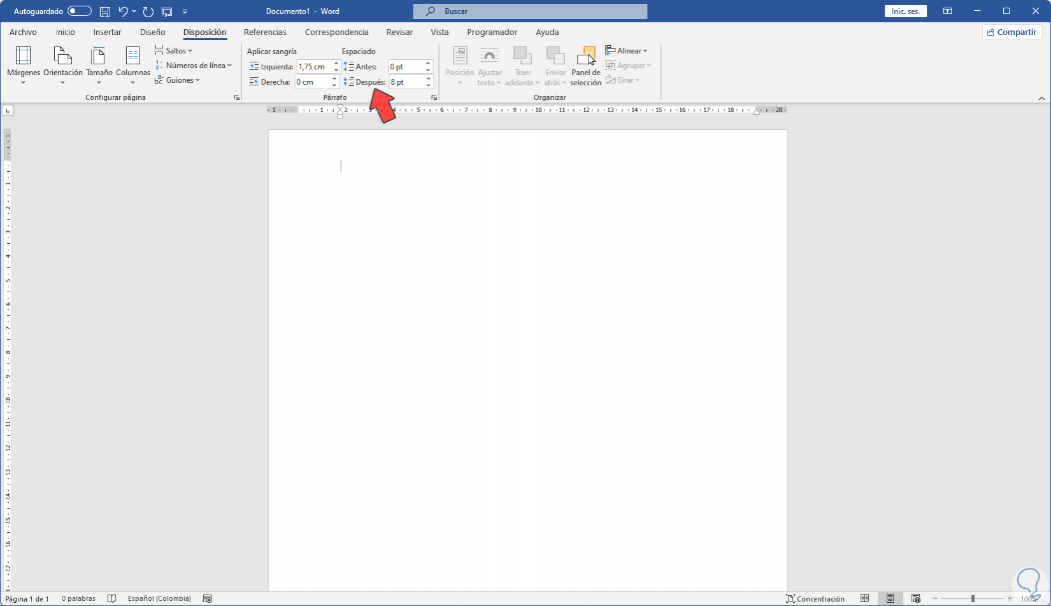
Task: Click the Página 1 de 1 indicator
Action: [27, 598]
